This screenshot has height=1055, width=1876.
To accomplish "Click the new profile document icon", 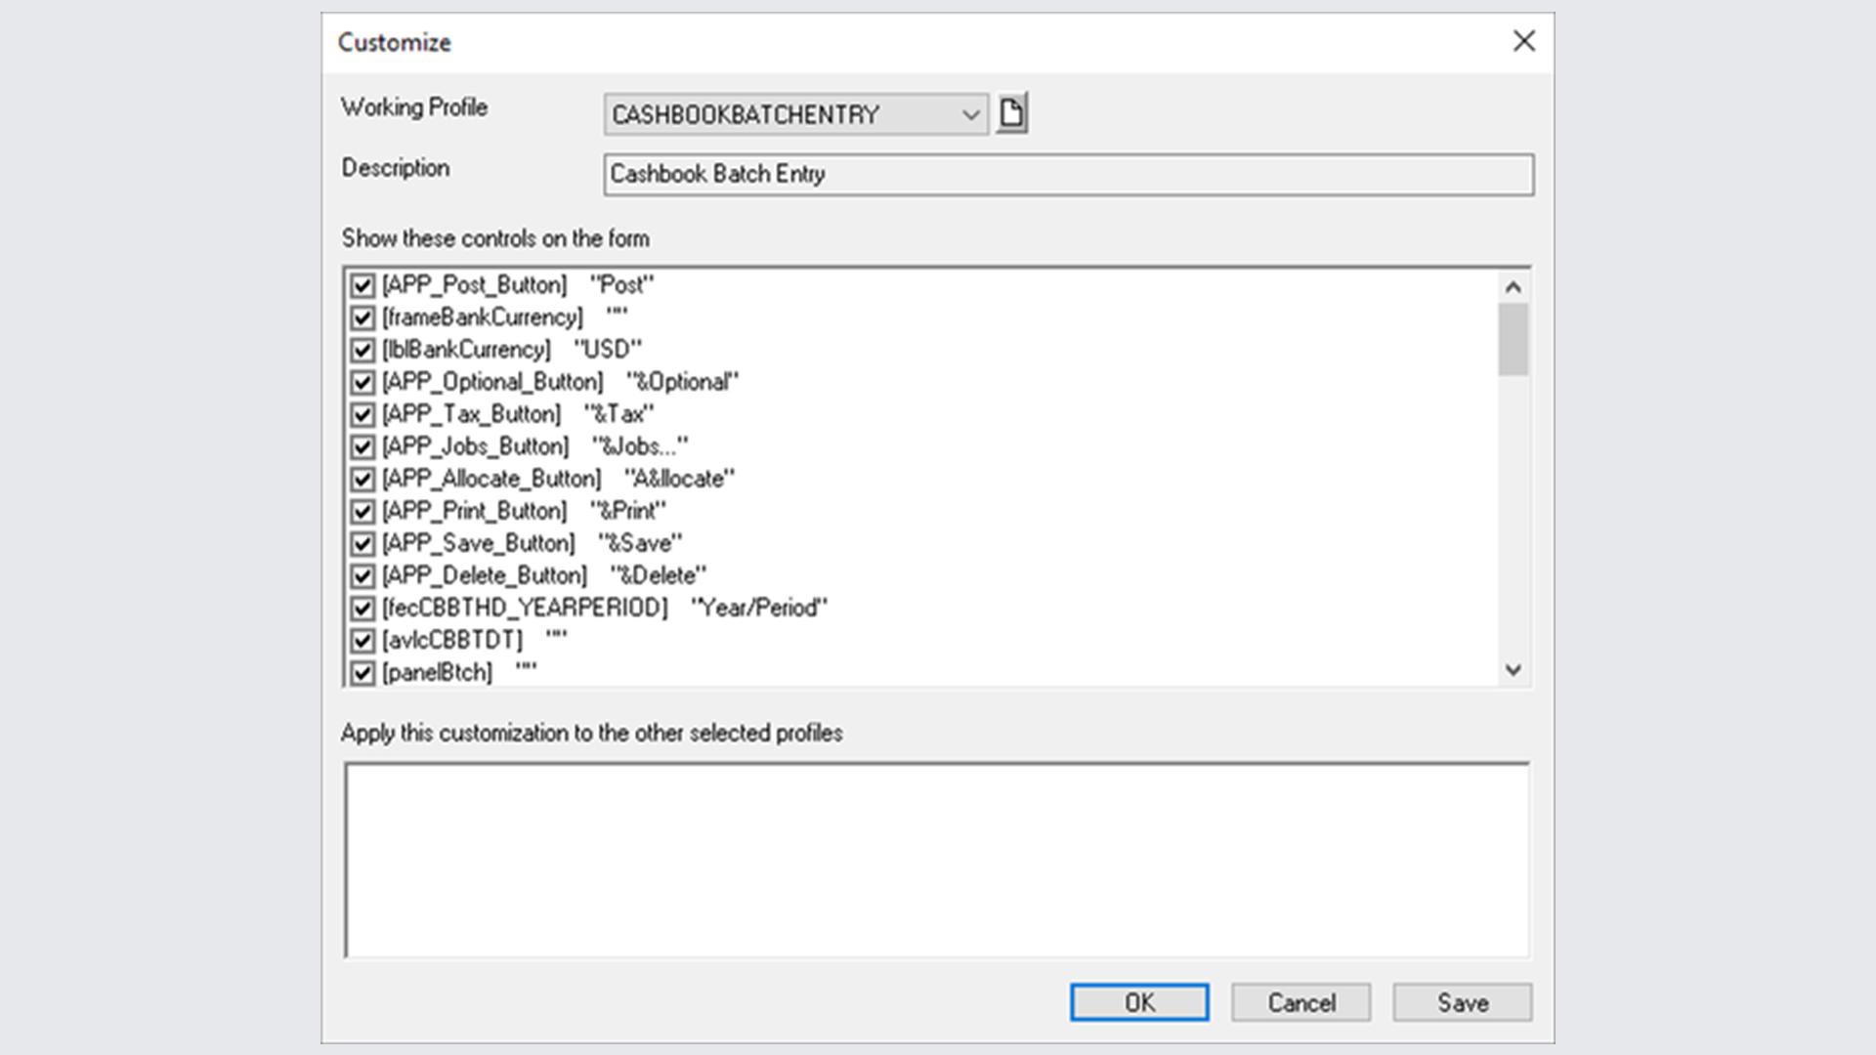I will (1013, 113).
